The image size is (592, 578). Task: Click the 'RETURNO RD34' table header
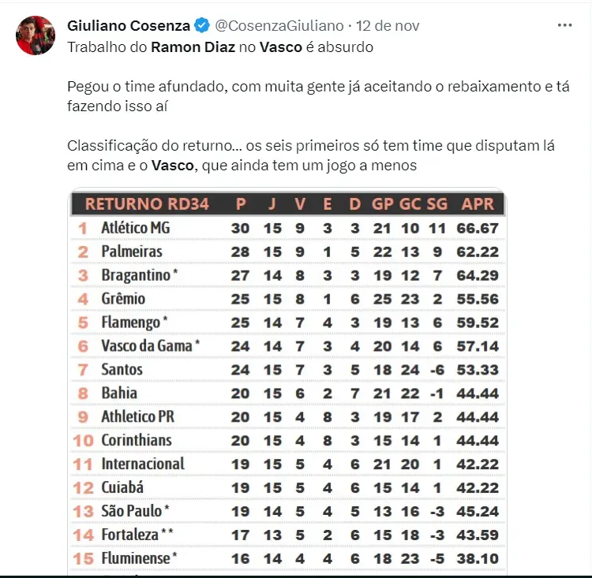click(147, 203)
